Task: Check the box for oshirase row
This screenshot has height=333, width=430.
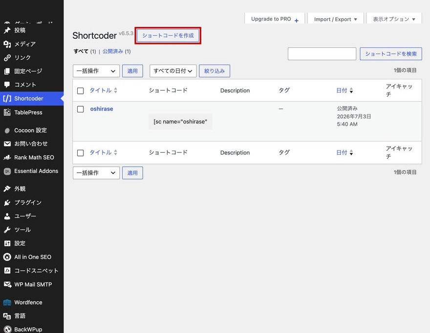Action: coord(80,109)
